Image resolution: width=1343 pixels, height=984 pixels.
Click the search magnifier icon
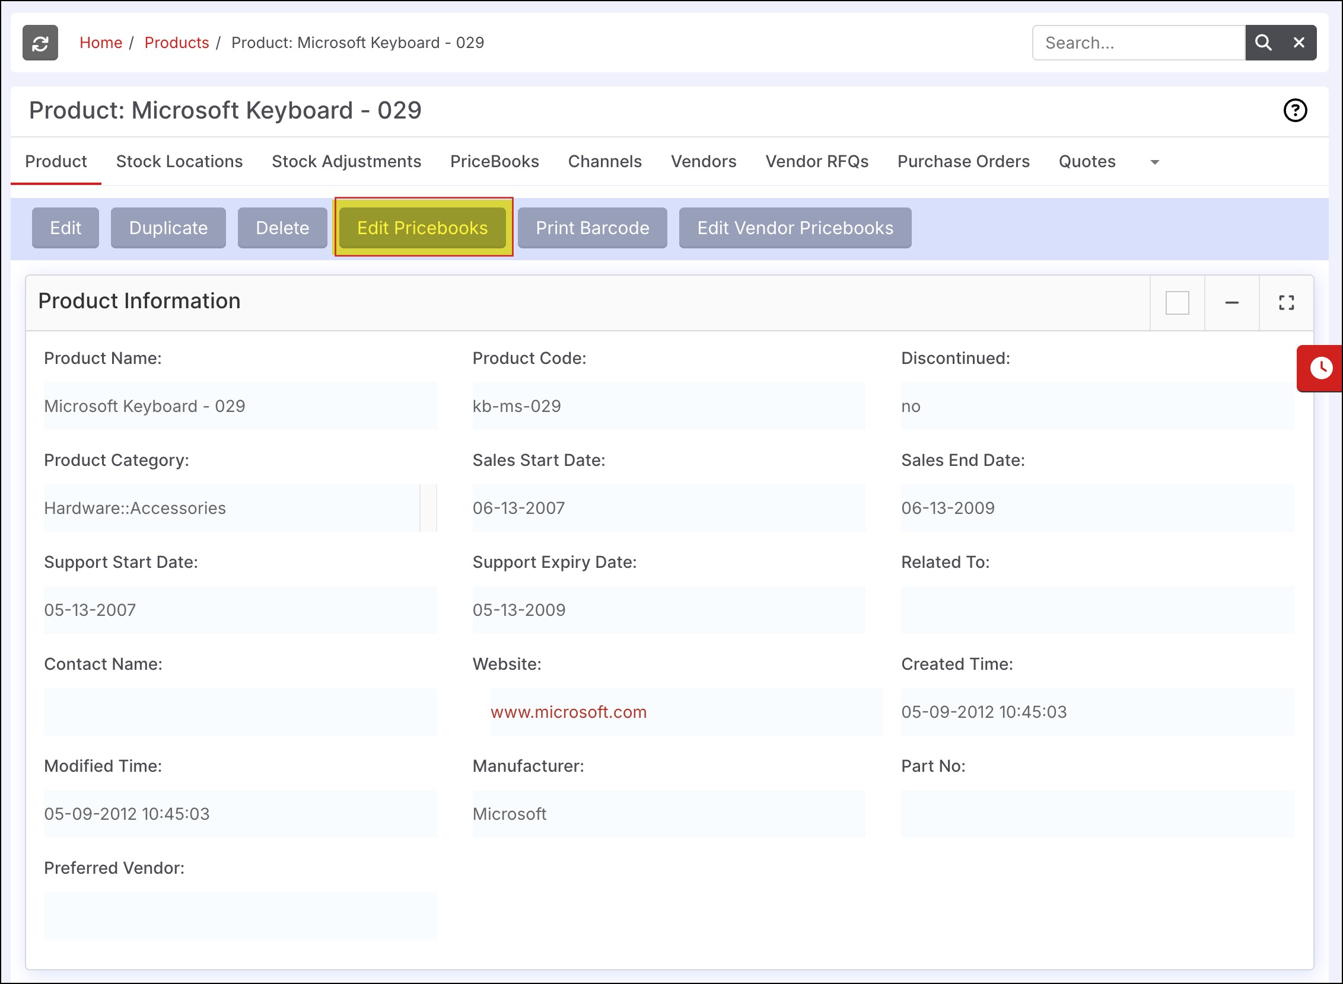pos(1262,43)
